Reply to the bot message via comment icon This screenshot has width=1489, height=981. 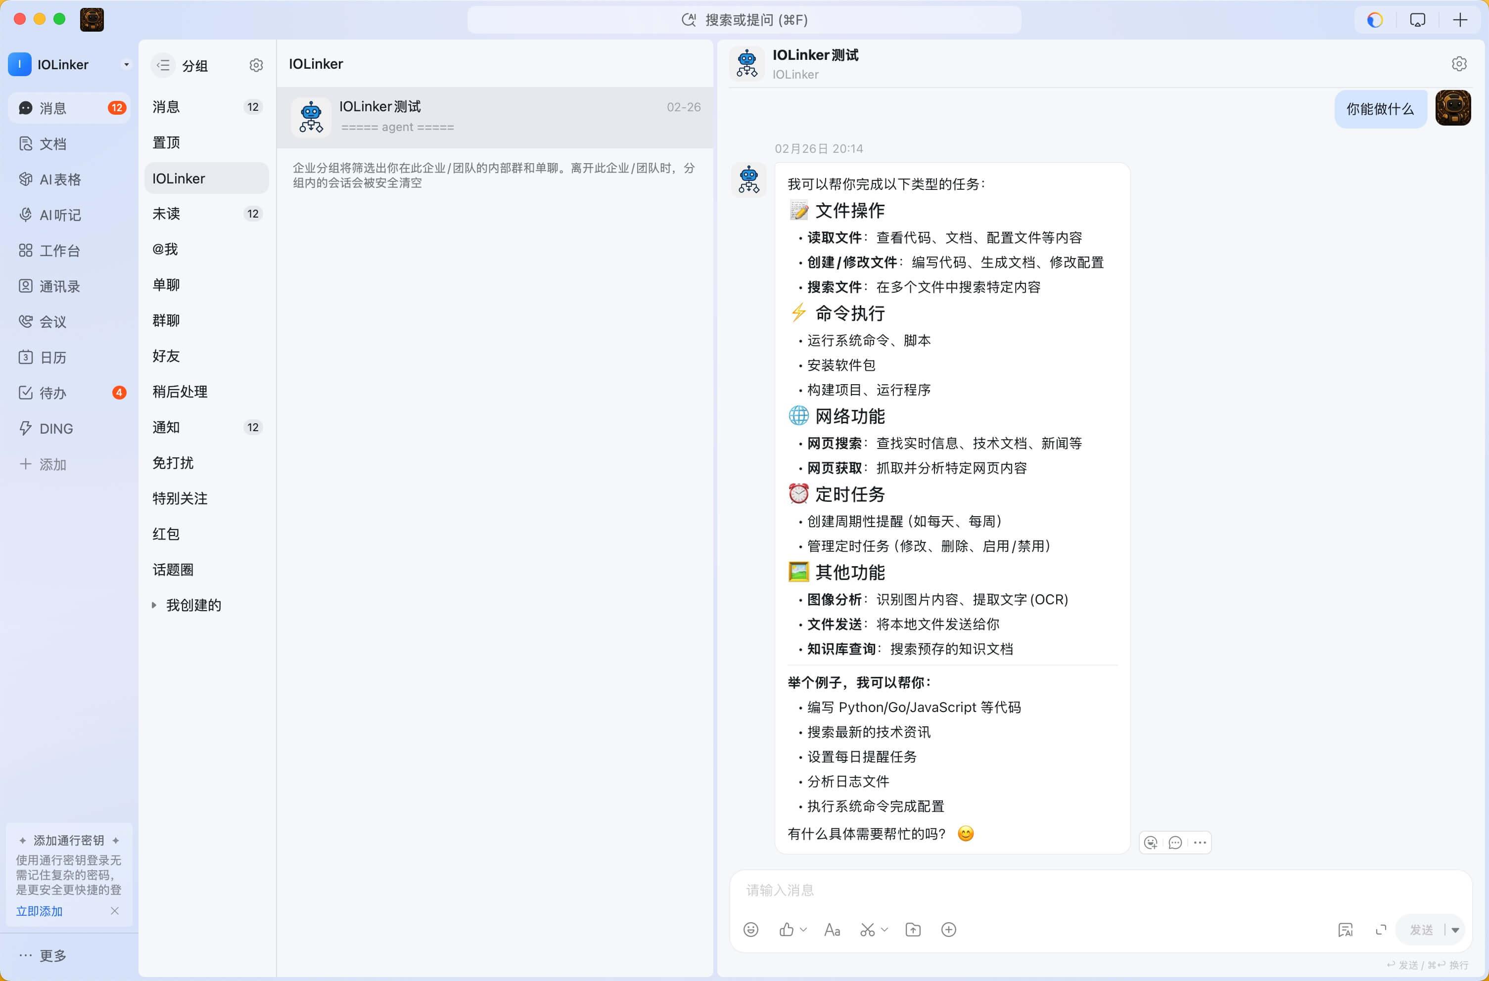pos(1175,842)
